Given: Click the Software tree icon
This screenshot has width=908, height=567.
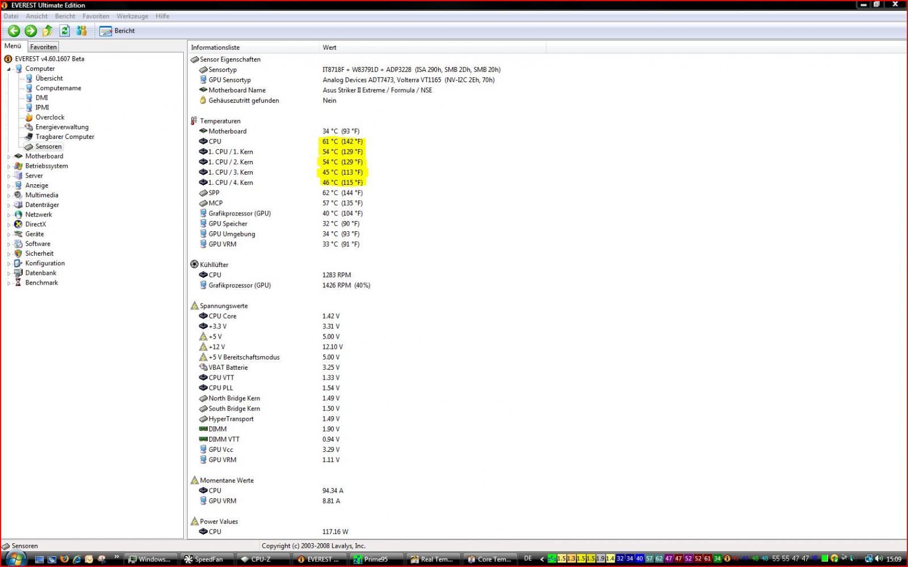Looking at the screenshot, I should coord(18,244).
